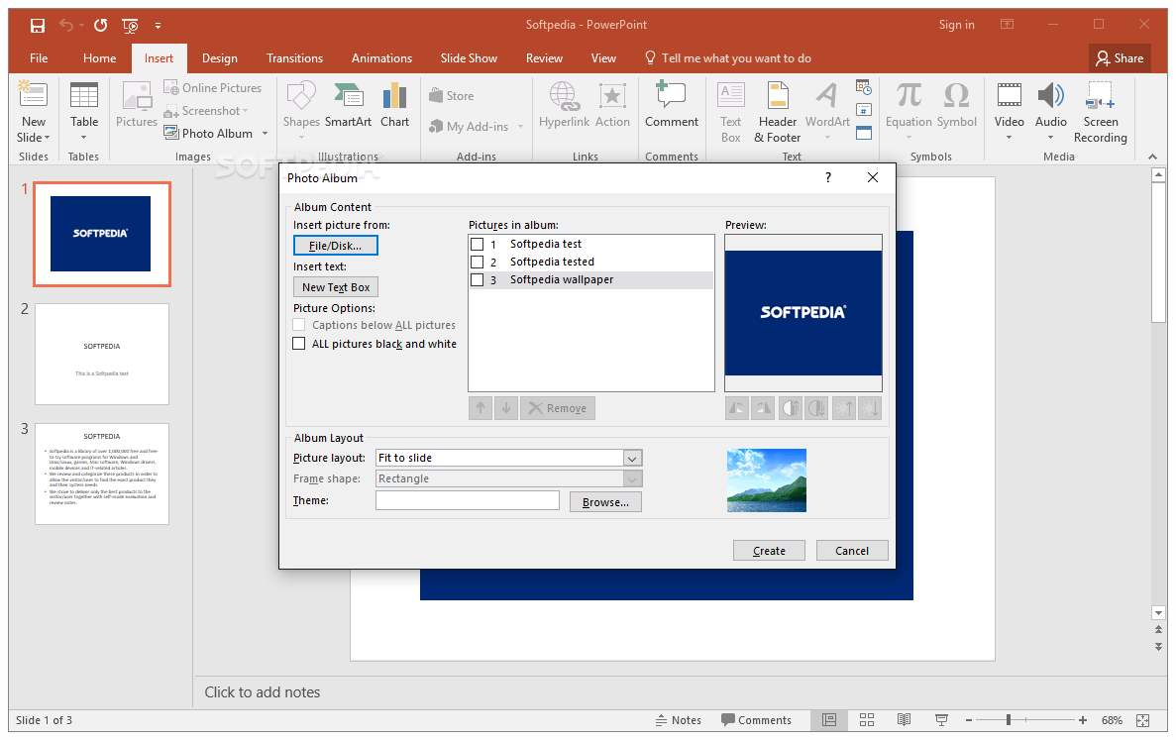The image size is (1176, 740).
Task: Check the box for Softpedia wallpaper
Action: (477, 280)
